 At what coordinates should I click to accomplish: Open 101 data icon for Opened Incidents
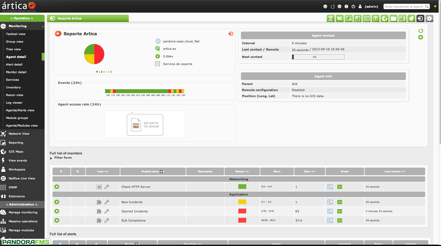(x=340, y=211)
